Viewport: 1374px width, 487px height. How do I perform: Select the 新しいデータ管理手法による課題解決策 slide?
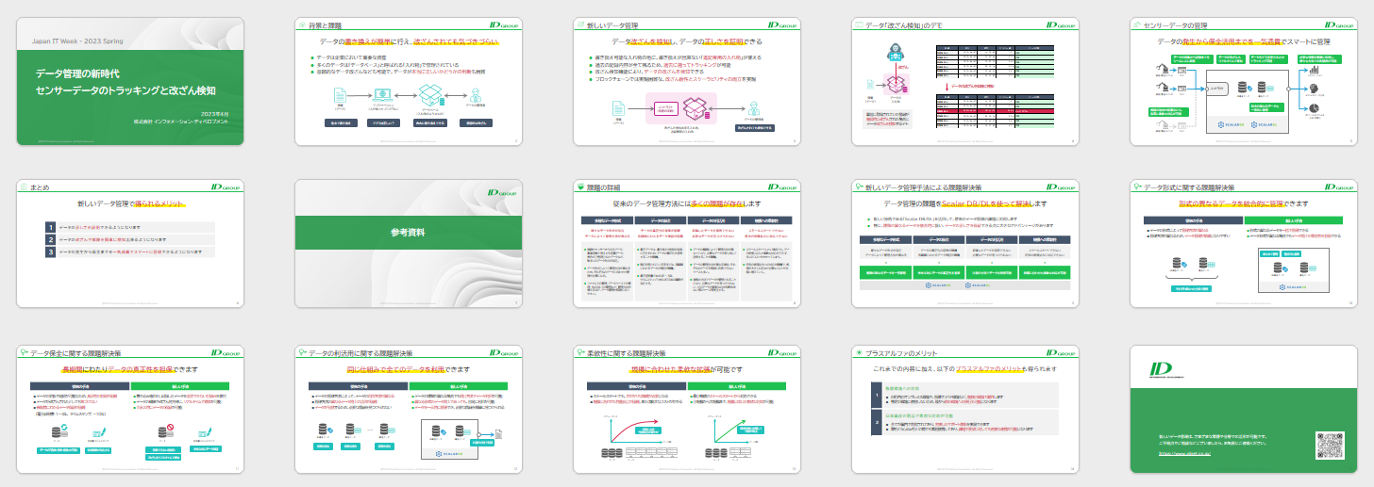tap(964, 244)
